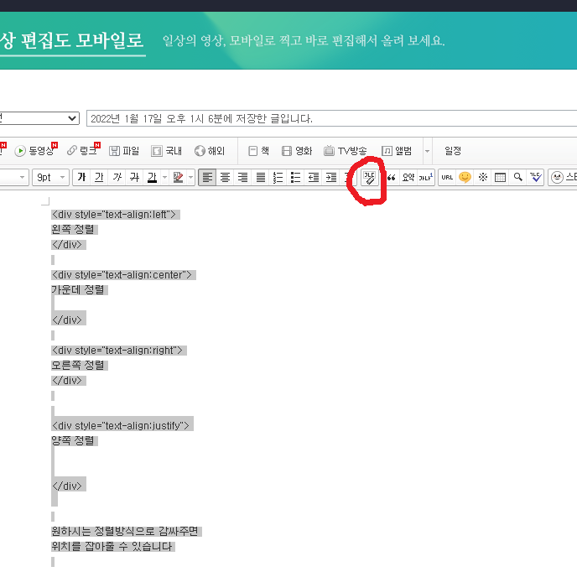Open the 동영상 video attach menu
Viewport: 577px width, 577px height.
click(x=36, y=150)
